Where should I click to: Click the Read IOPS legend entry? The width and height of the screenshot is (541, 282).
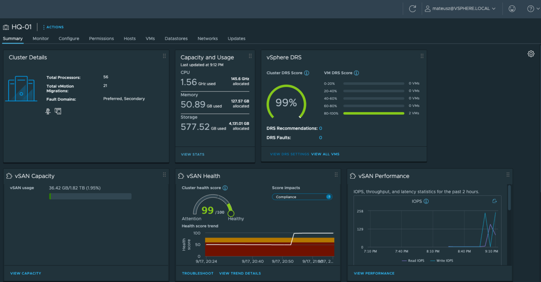pos(413,261)
